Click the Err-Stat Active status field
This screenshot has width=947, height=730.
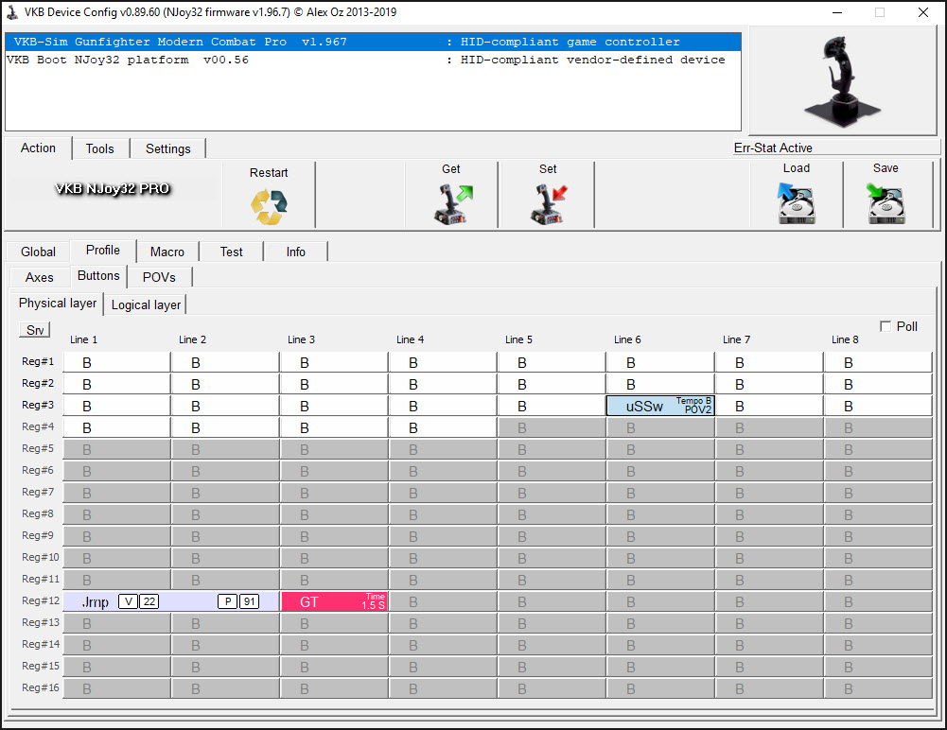[836, 148]
